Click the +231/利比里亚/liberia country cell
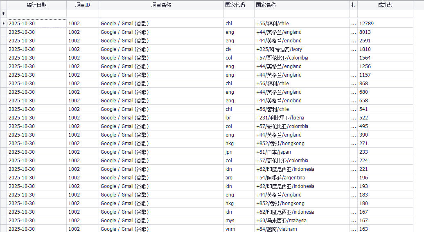This screenshot has width=424, height=232. point(302,118)
